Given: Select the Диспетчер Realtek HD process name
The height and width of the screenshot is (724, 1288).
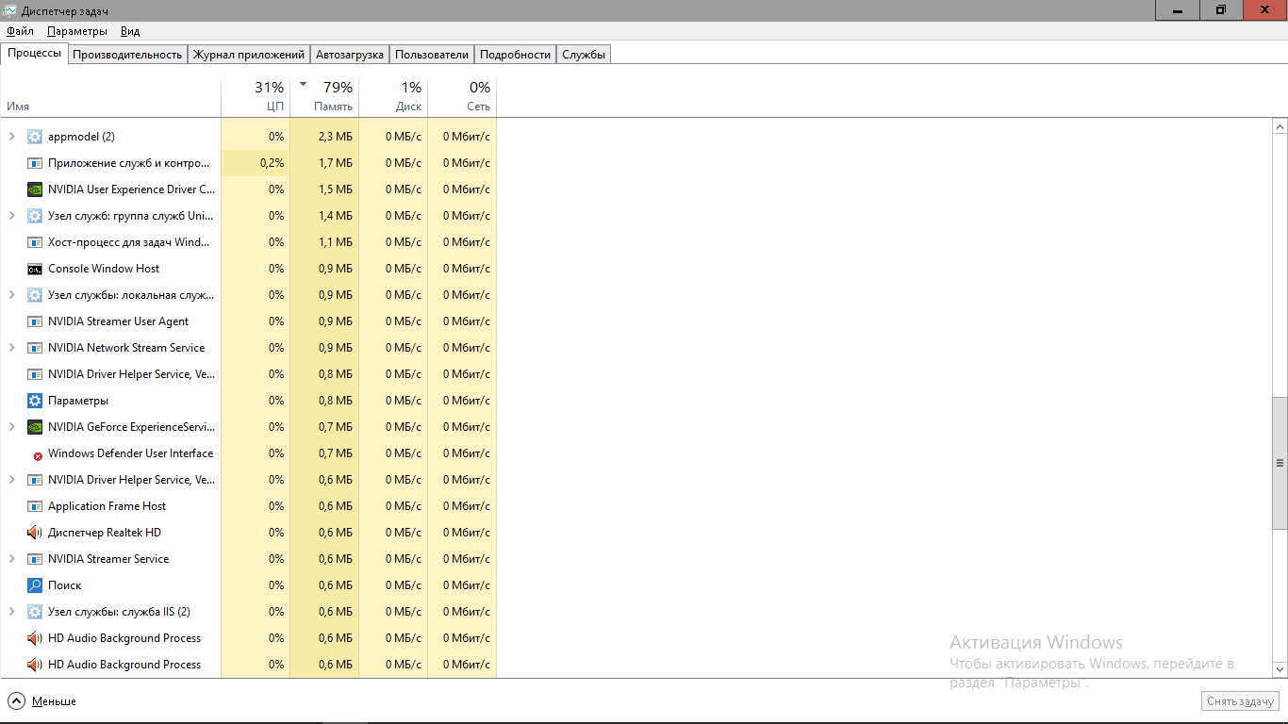Looking at the screenshot, I should coord(105,533).
